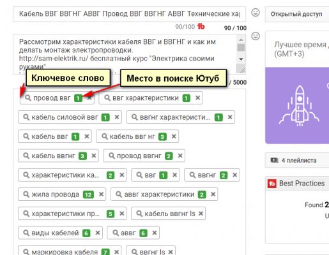Click rank badge 12 on 'жила провода'
329x255 pixels.
click(x=88, y=194)
